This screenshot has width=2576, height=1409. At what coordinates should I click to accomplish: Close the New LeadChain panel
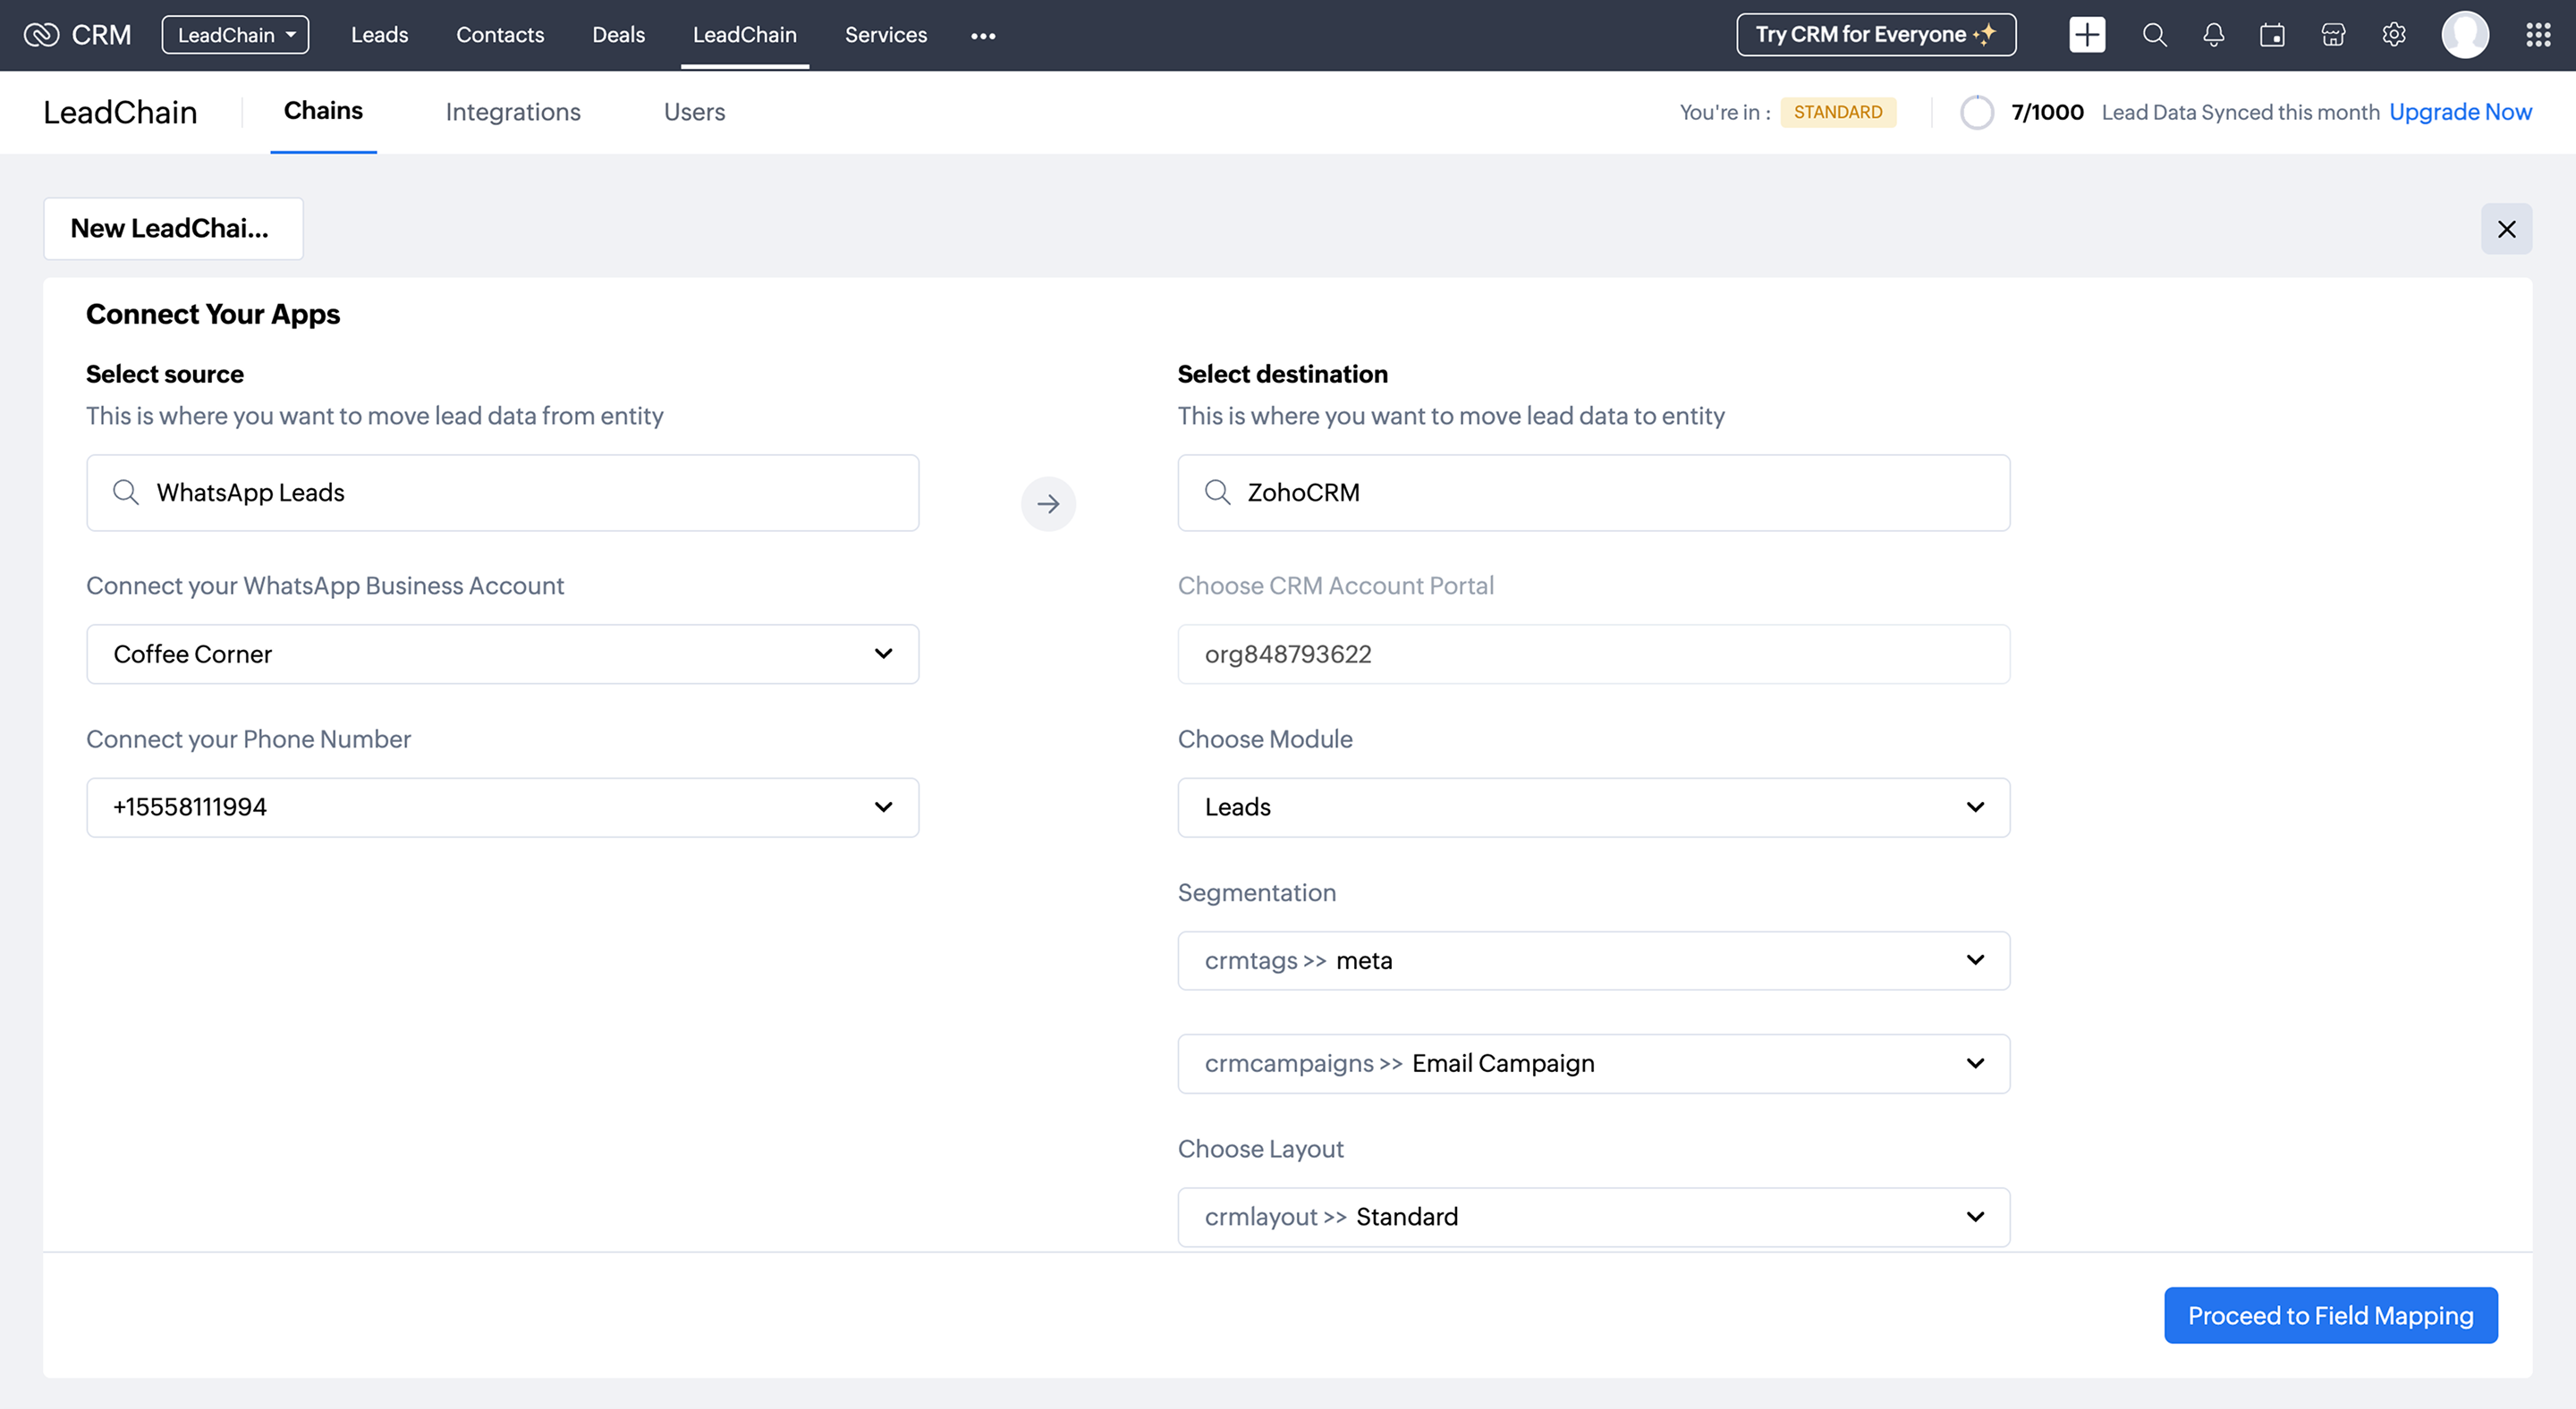click(2505, 229)
